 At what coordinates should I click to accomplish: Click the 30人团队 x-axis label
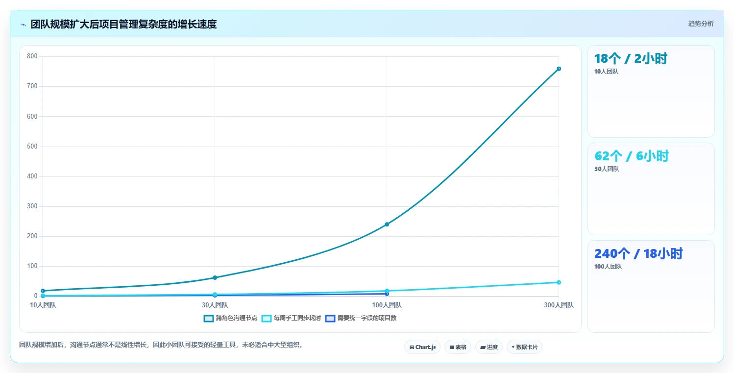pos(215,305)
